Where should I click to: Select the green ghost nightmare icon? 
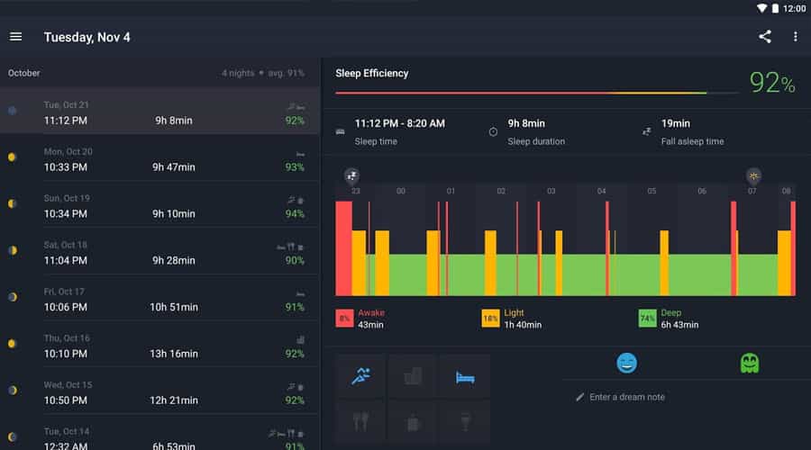tap(749, 363)
